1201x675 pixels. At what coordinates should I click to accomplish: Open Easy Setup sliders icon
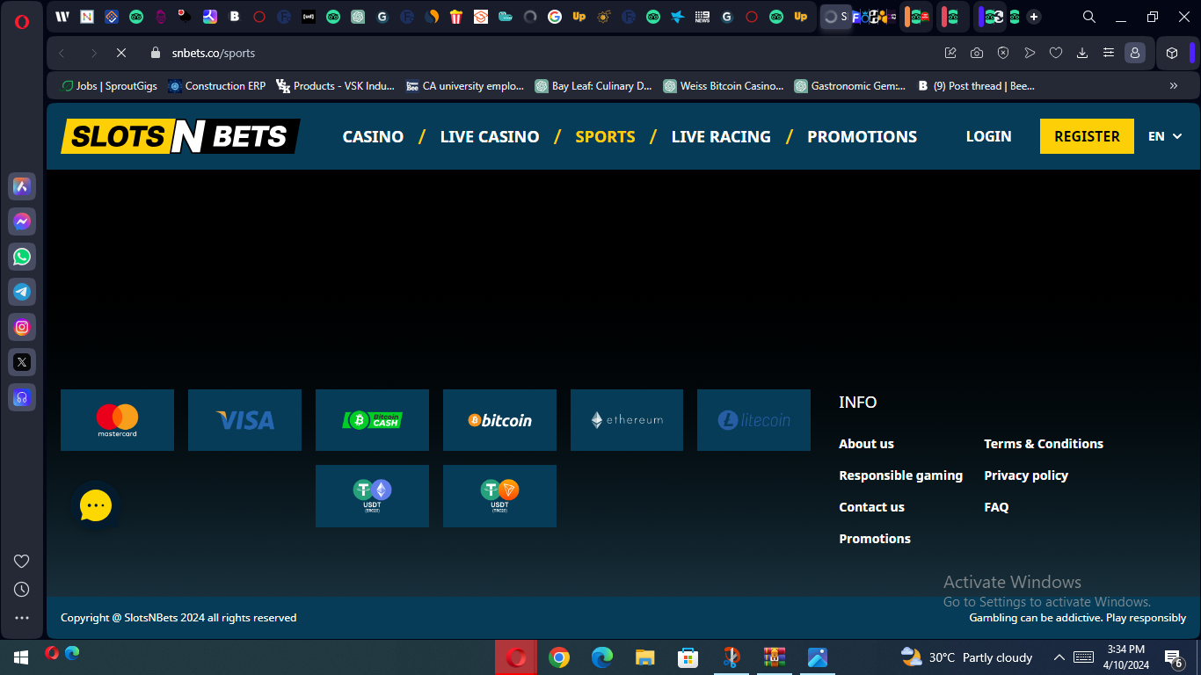[x=1109, y=53]
